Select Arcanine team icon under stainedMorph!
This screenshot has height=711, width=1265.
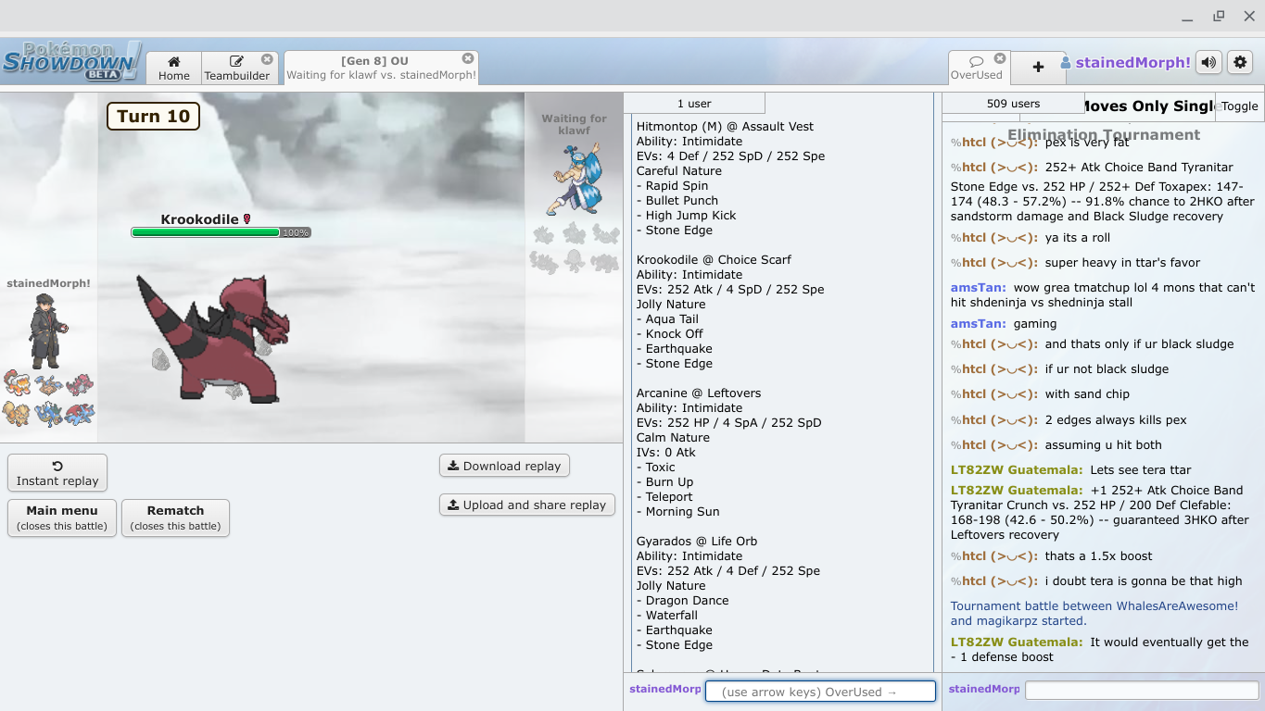[17, 413]
